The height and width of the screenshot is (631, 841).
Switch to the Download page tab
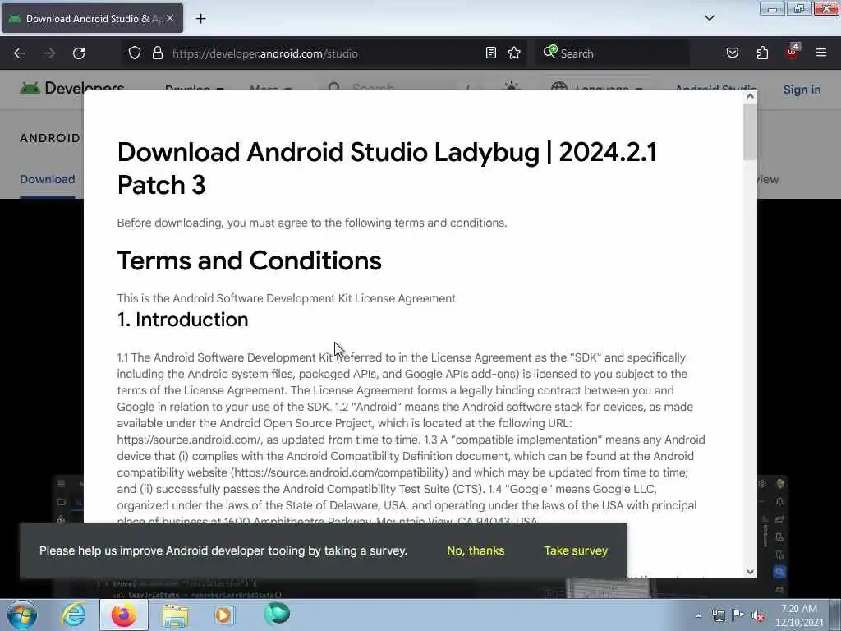pyautogui.click(x=47, y=179)
